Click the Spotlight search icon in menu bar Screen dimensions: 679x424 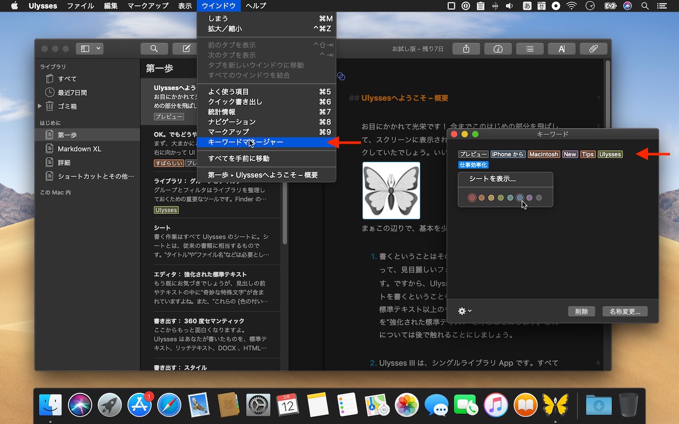pyautogui.click(x=645, y=6)
